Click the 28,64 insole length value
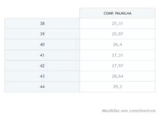 (117, 76)
